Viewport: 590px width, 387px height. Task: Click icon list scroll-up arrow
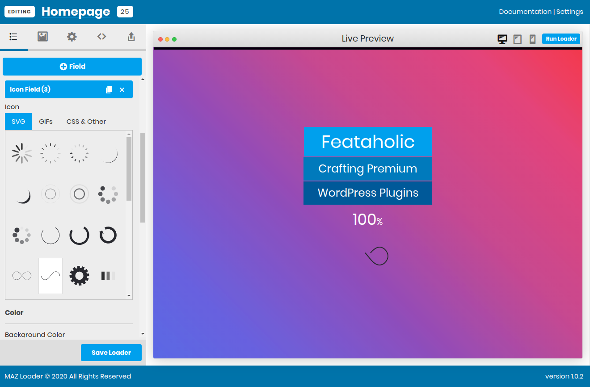(129, 134)
